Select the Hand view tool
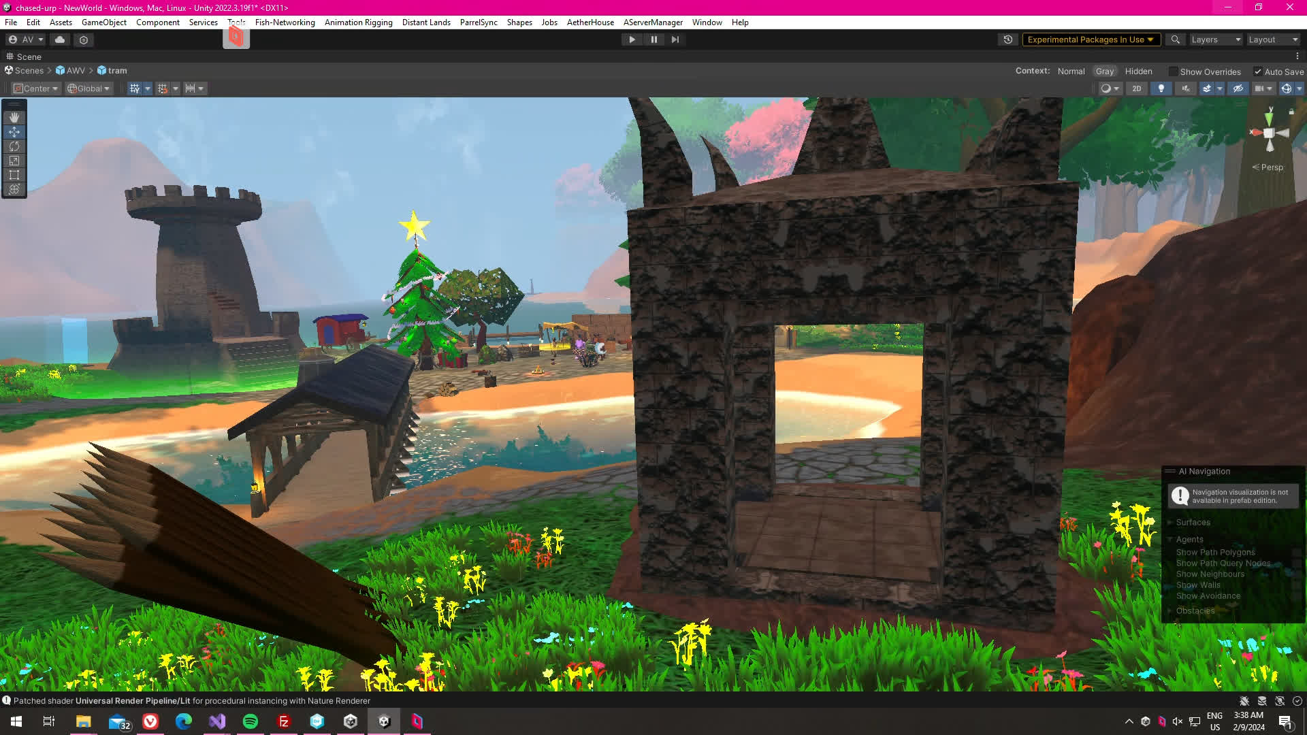This screenshot has width=1307, height=735. (x=14, y=117)
